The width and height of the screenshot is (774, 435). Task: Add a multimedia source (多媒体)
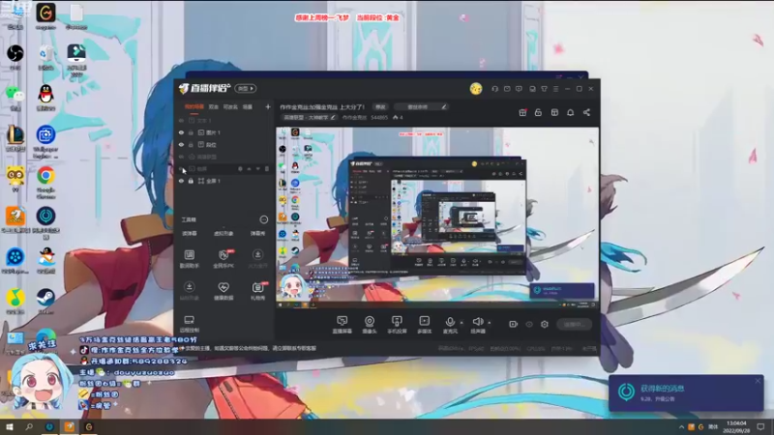pos(424,325)
